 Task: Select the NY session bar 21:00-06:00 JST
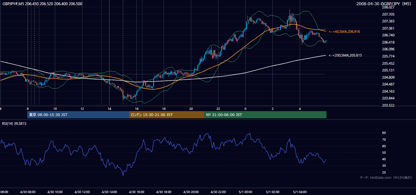[265, 115]
